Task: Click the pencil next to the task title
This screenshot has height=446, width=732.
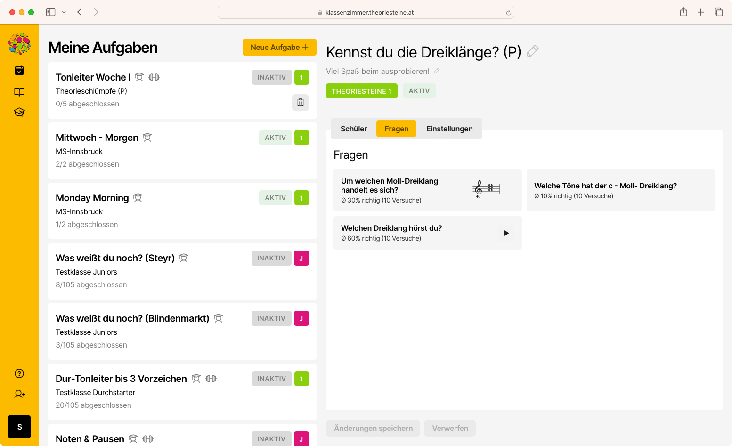Action: (533, 51)
